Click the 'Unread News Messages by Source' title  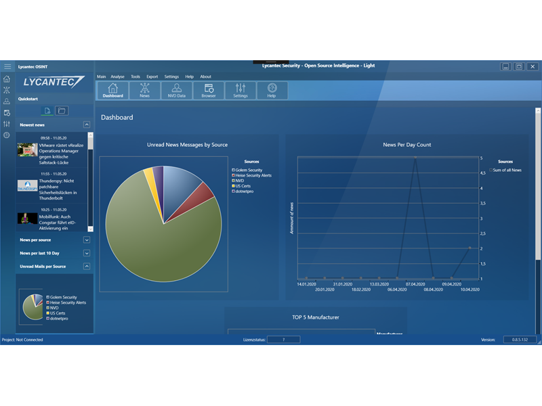188,145
